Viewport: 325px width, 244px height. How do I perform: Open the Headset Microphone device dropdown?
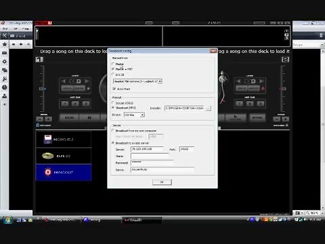[x=160, y=81]
